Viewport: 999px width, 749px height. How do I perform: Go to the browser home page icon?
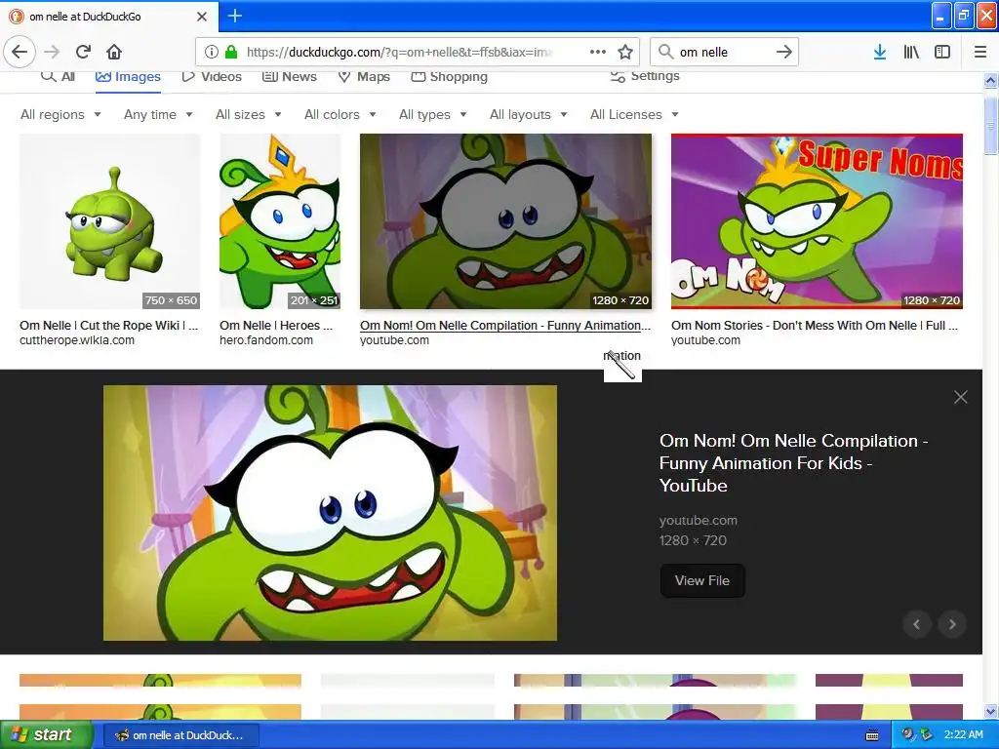pos(114,52)
